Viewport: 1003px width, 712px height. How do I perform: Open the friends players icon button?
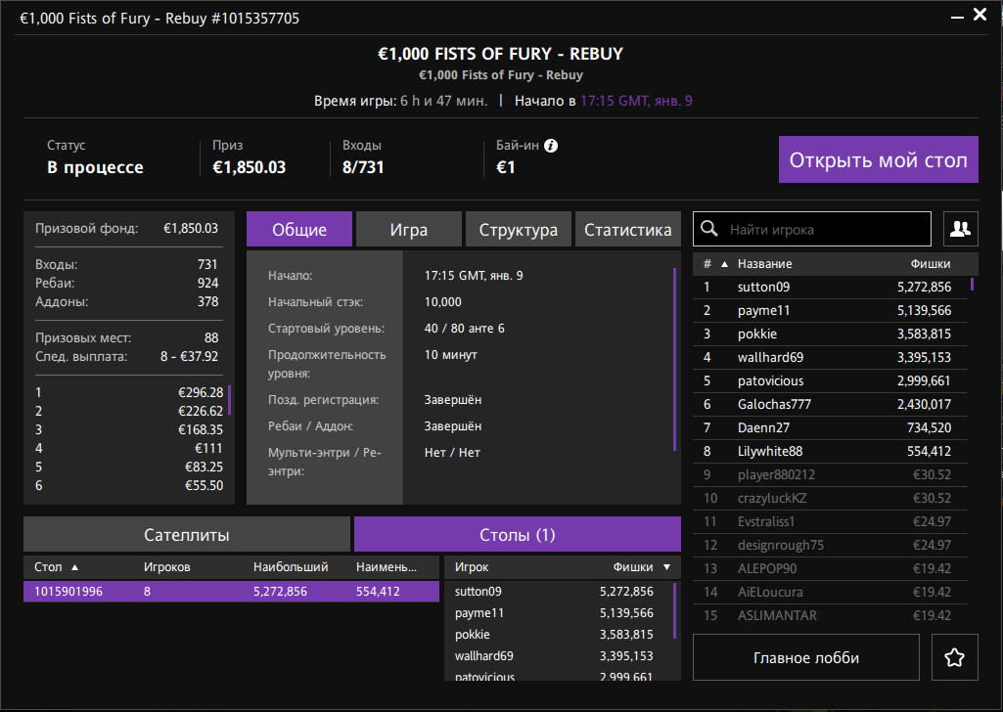(960, 229)
